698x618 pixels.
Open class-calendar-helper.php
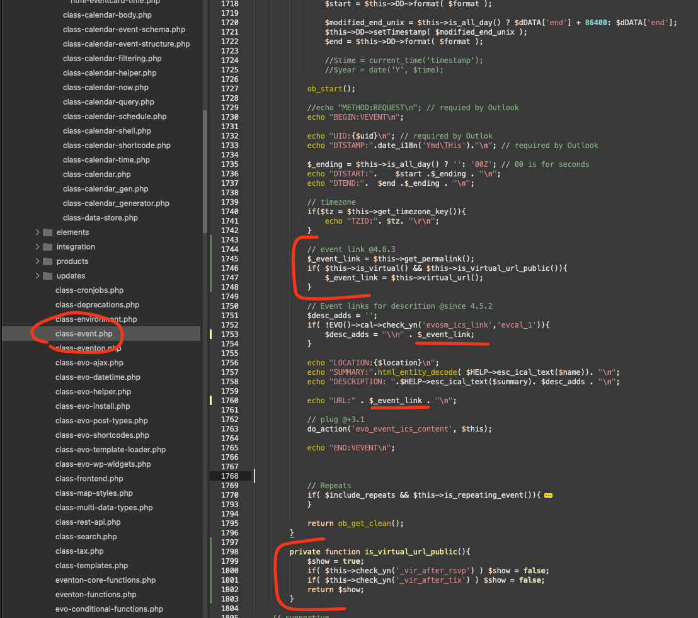click(110, 72)
